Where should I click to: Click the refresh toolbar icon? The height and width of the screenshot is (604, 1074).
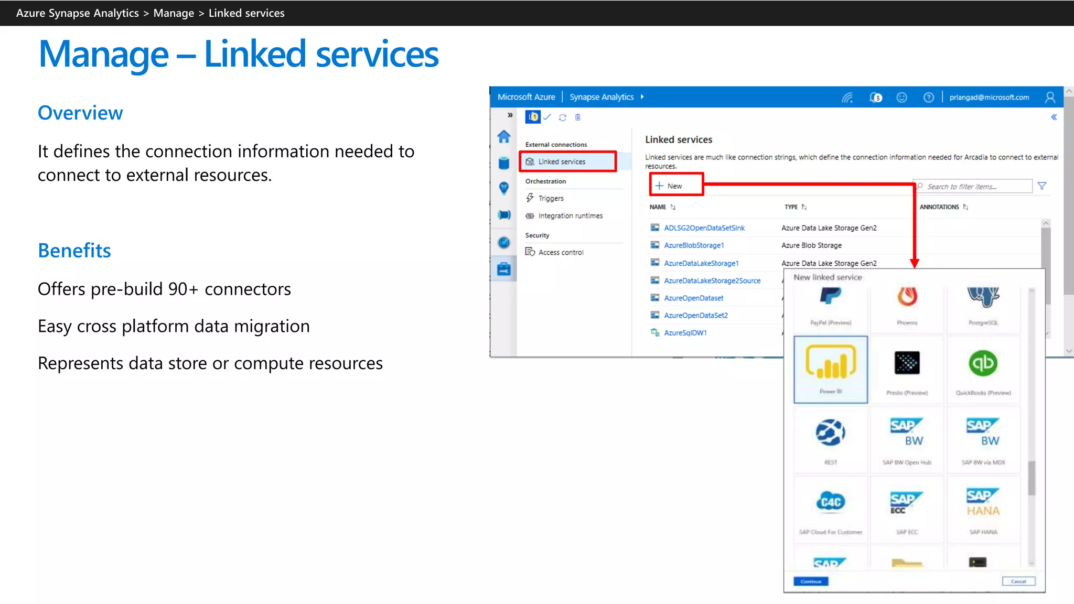[x=562, y=117]
